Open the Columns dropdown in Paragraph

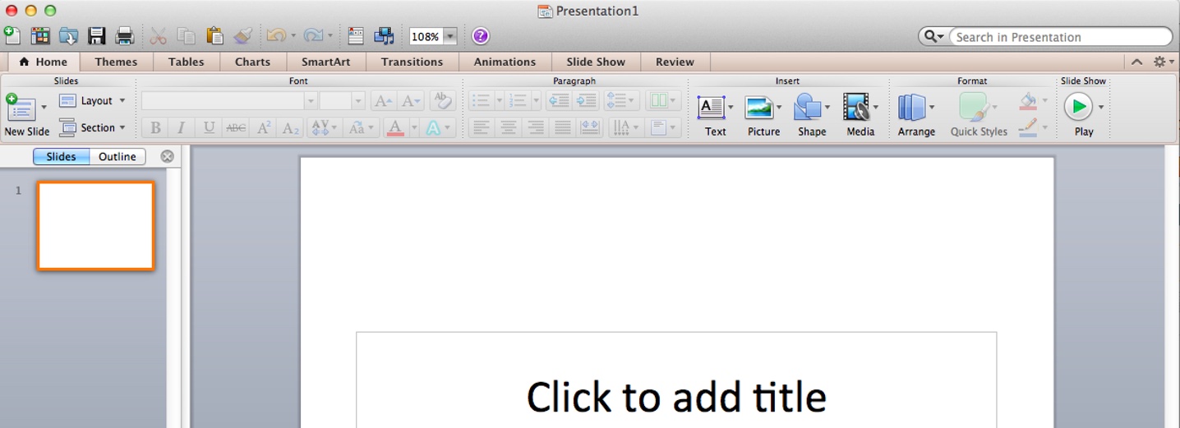point(662,101)
